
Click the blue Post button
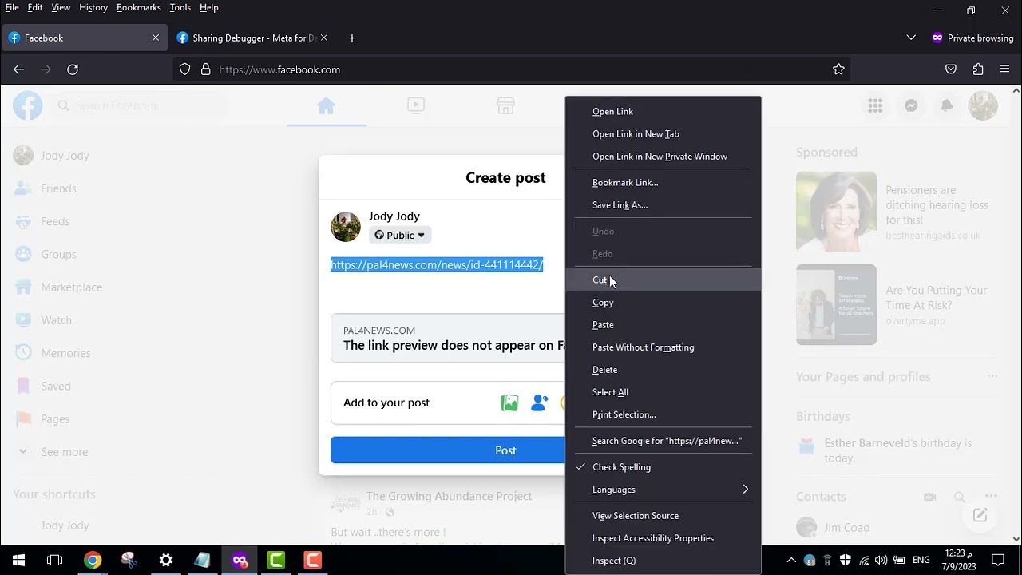pos(448,450)
